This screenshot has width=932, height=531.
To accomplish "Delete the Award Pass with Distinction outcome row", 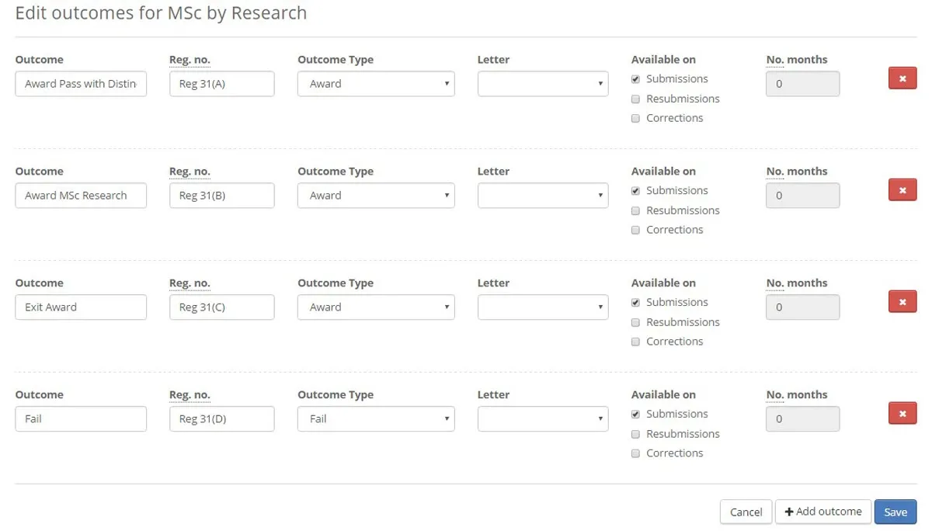I will 902,78.
